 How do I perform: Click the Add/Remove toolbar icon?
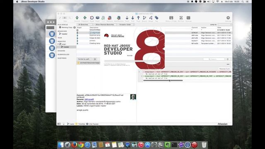point(119,18)
